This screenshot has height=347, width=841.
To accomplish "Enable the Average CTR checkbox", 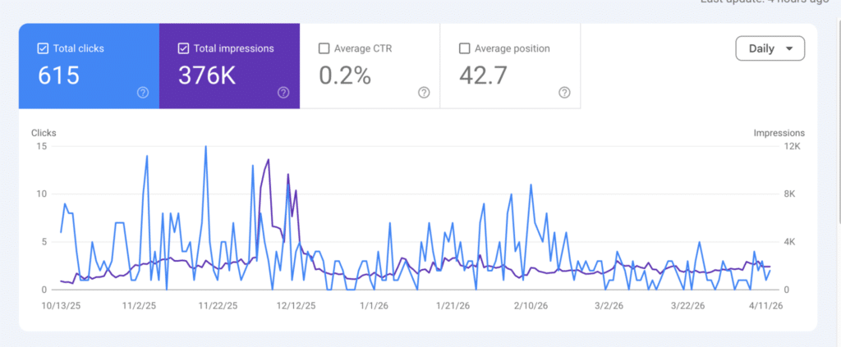I will [x=324, y=48].
